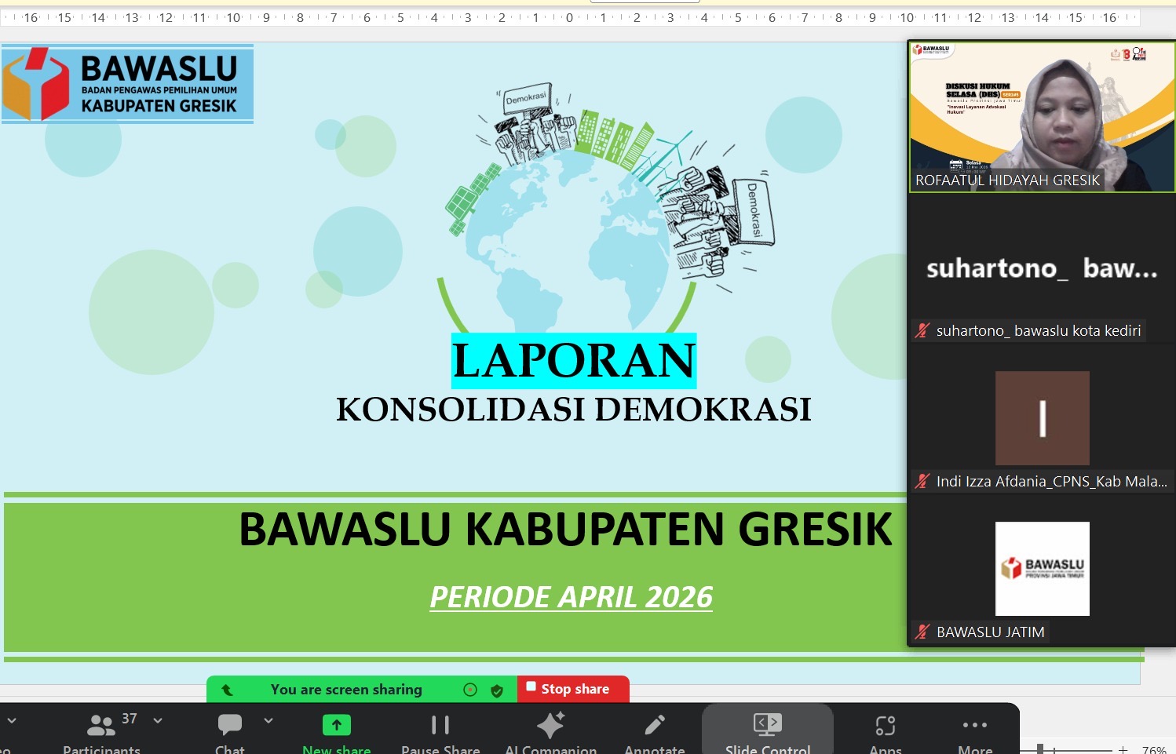
Task: Click the Stop share button
Action: point(573,689)
